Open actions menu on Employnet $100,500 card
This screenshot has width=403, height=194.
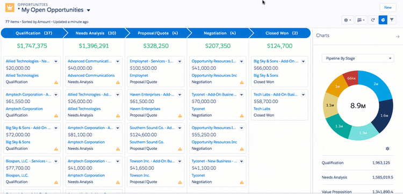coord(179,61)
